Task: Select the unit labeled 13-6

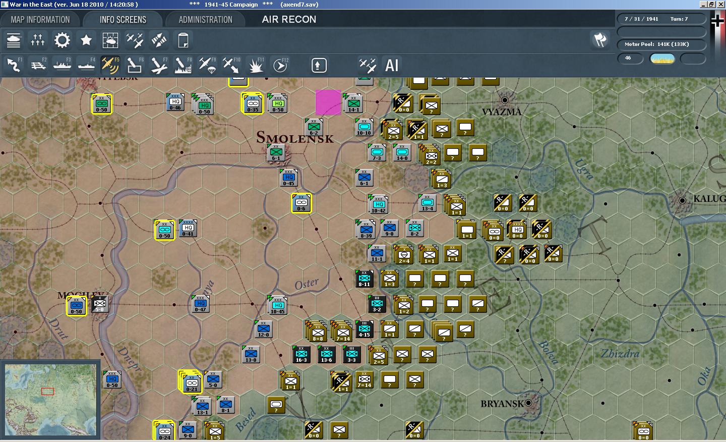Action: [x=326, y=354]
